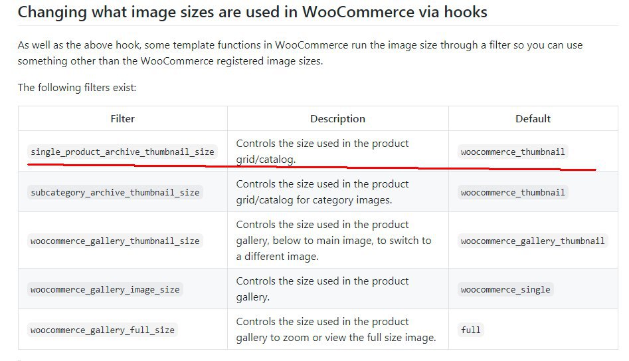Click the woocommerce_single default value

click(x=505, y=289)
